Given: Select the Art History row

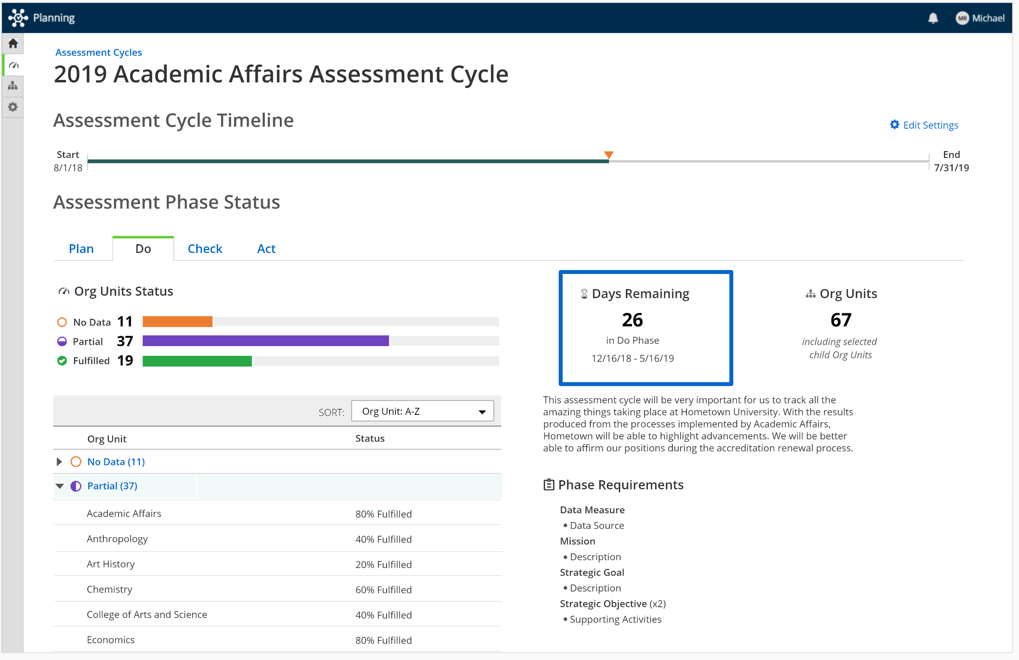Looking at the screenshot, I should click(111, 564).
